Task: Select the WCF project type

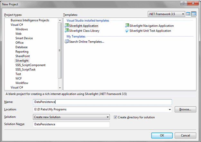Action: 19,79
